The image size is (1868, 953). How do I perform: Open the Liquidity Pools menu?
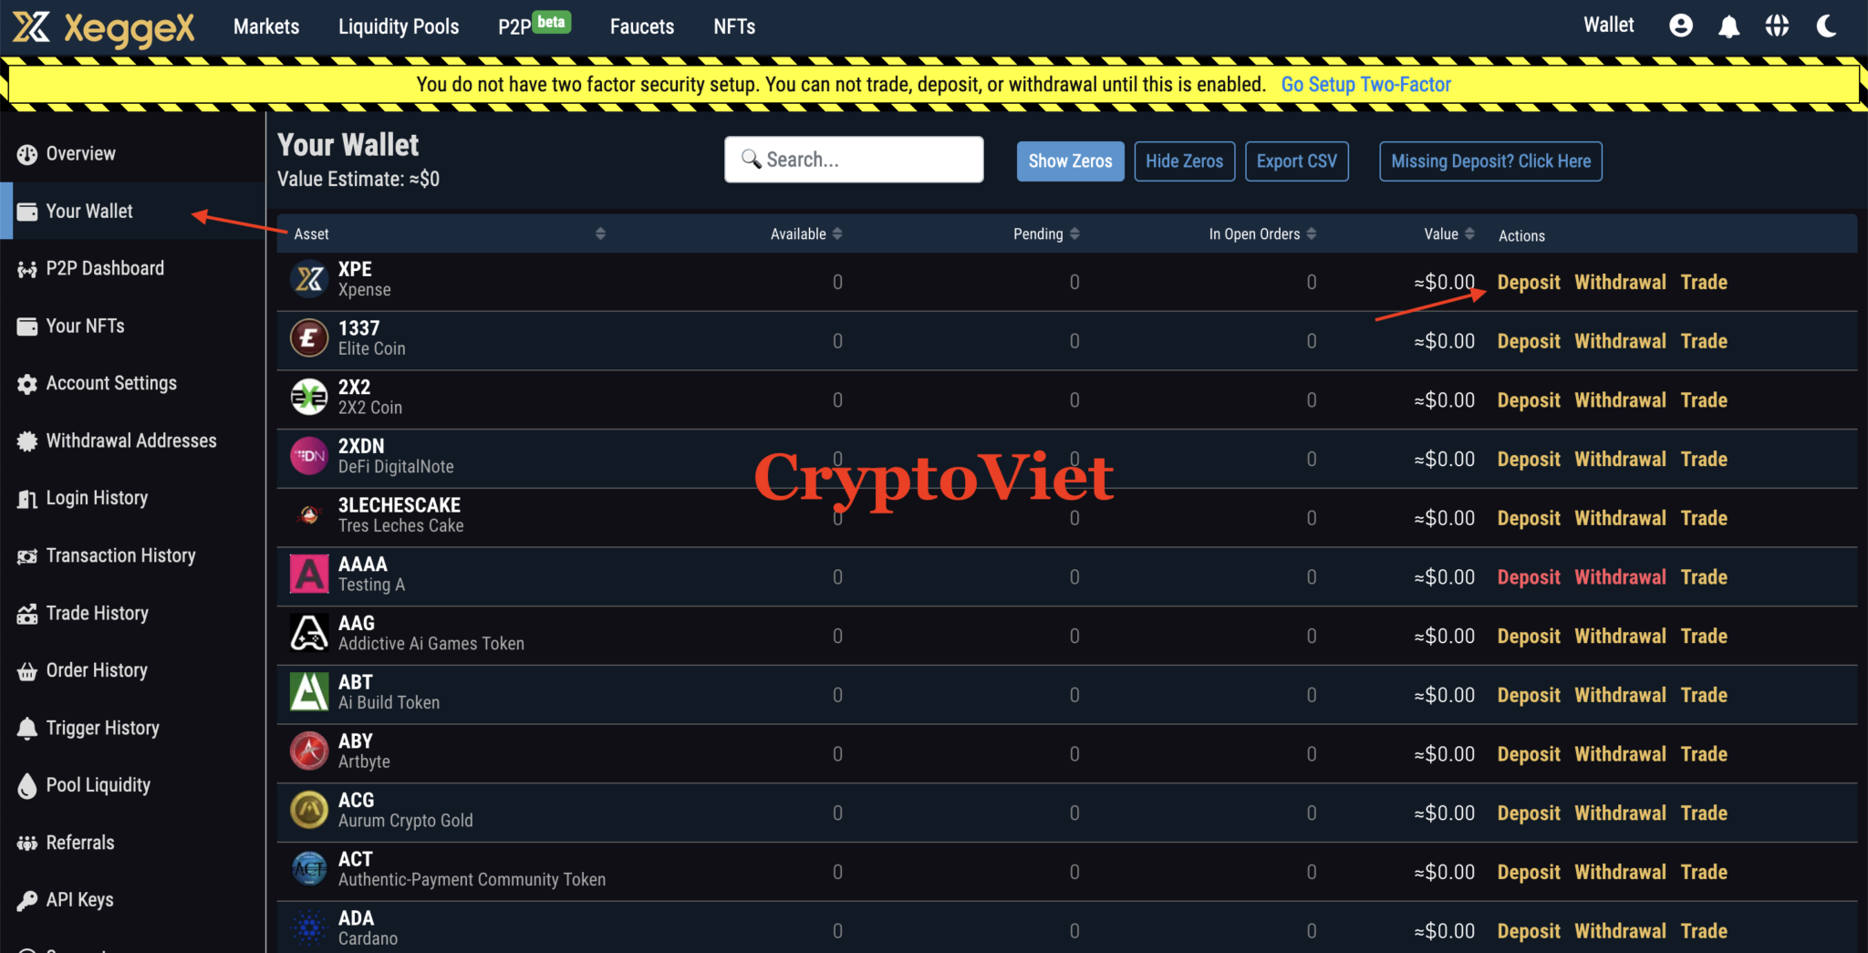399,26
